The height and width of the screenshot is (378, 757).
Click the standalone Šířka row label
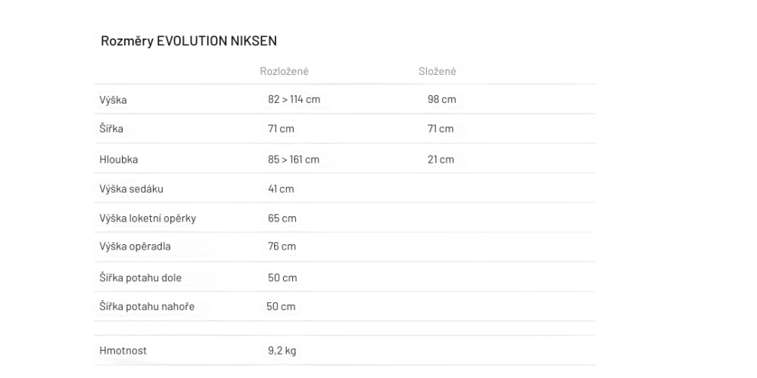(111, 129)
